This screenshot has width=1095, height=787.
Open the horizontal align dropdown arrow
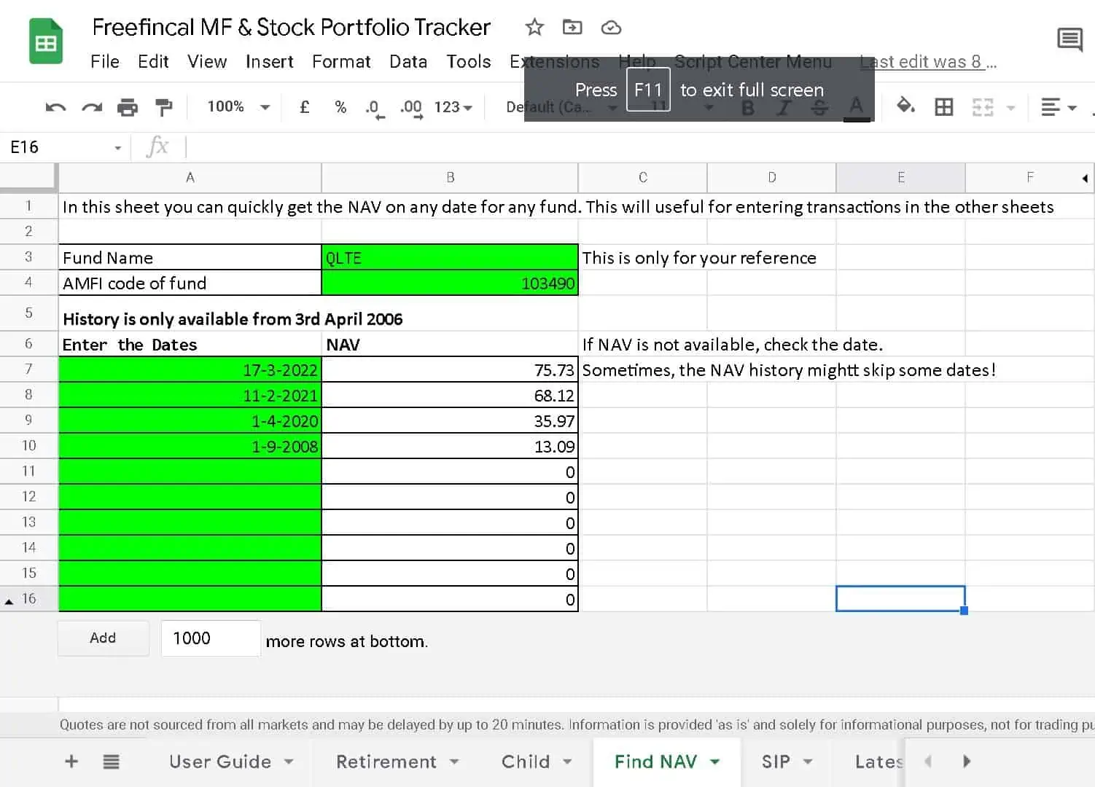pos(1072,108)
